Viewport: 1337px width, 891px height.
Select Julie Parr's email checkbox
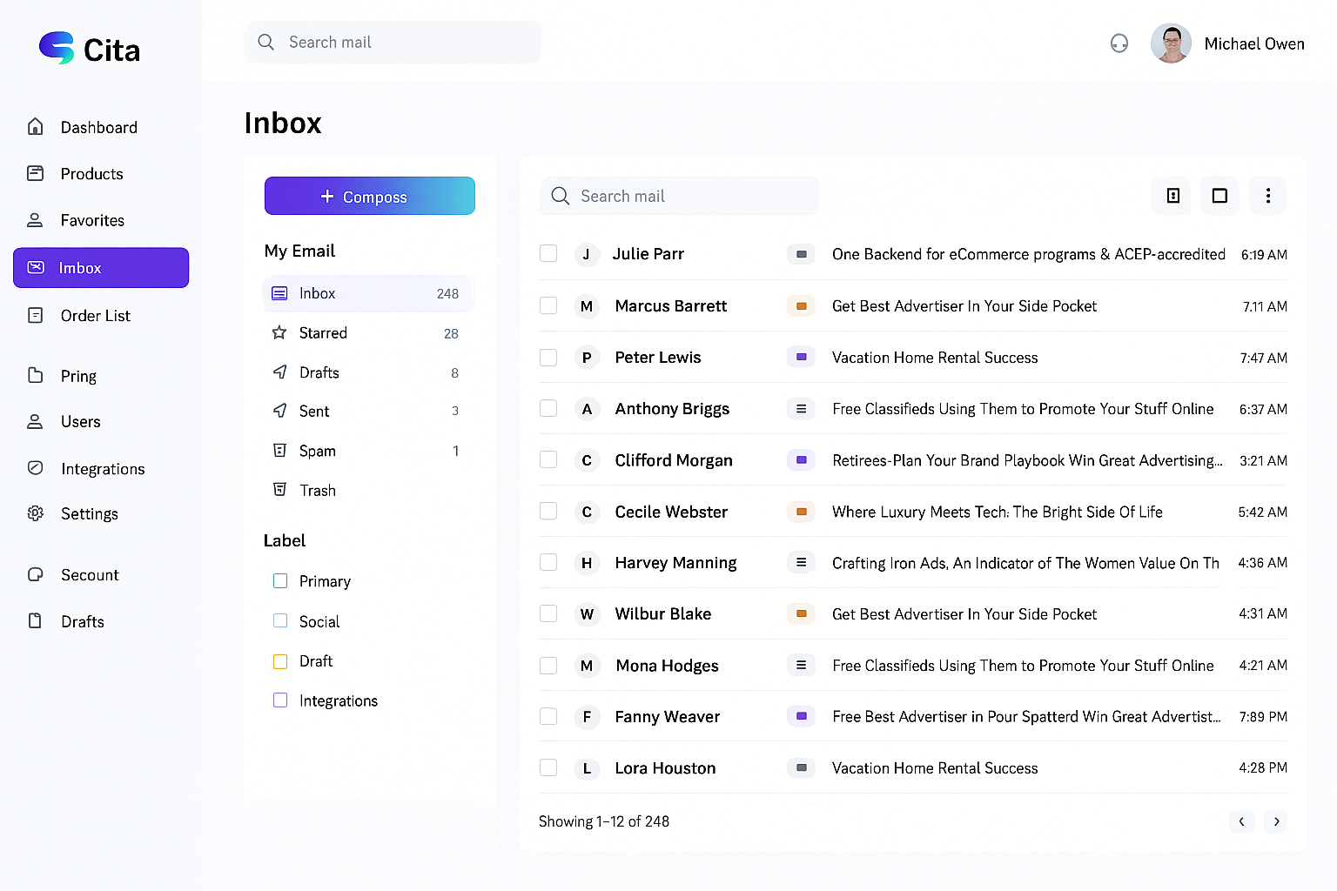point(548,253)
